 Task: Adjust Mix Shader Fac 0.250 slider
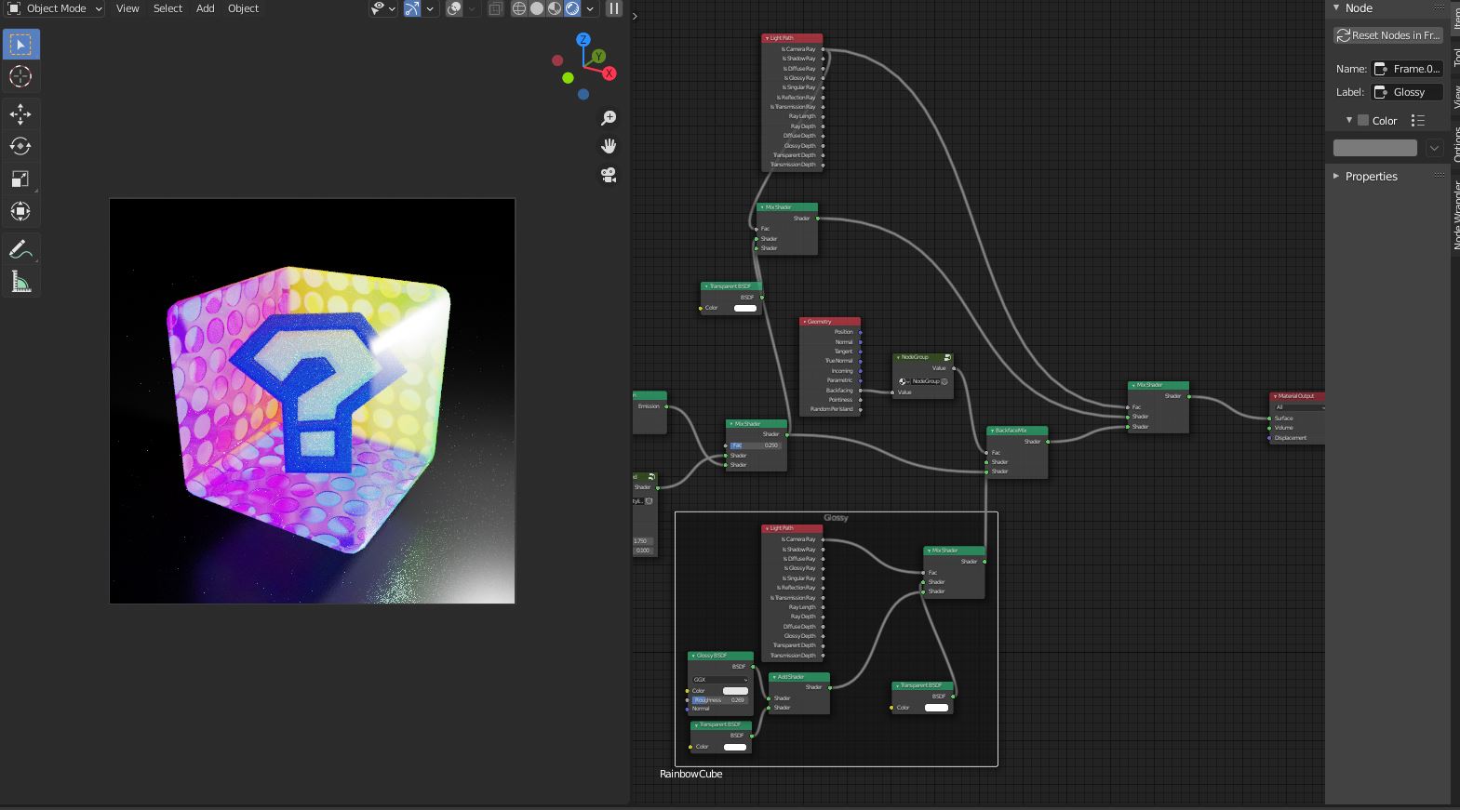click(756, 445)
